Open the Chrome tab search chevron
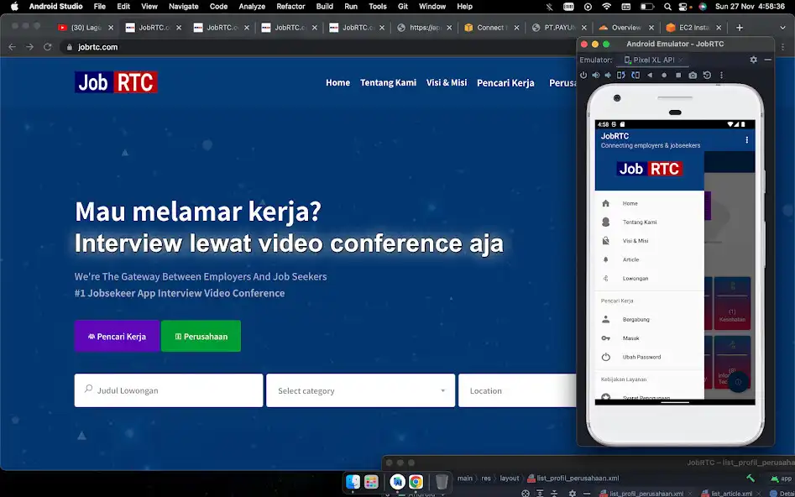Image resolution: width=795 pixels, height=497 pixels. (x=783, y=28)
